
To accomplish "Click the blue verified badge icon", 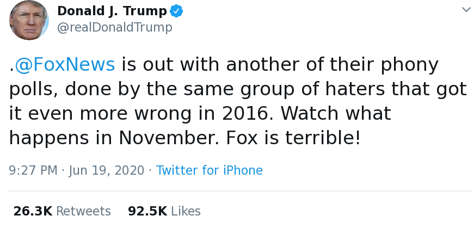I will (176, 11).
